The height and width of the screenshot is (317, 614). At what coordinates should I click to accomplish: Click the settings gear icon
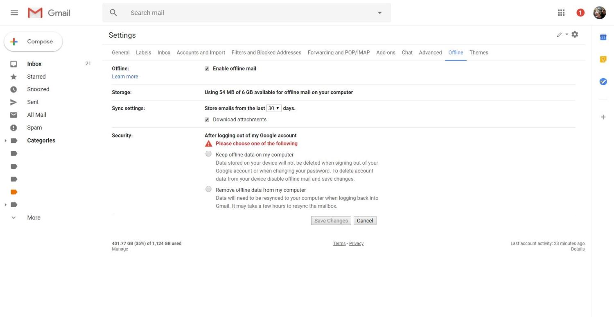tap(575, 34)
